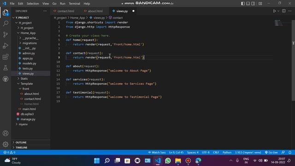Change indentation Spaces: 4
The height and width of the screenshot is (166, 295).
click(193, 153)
